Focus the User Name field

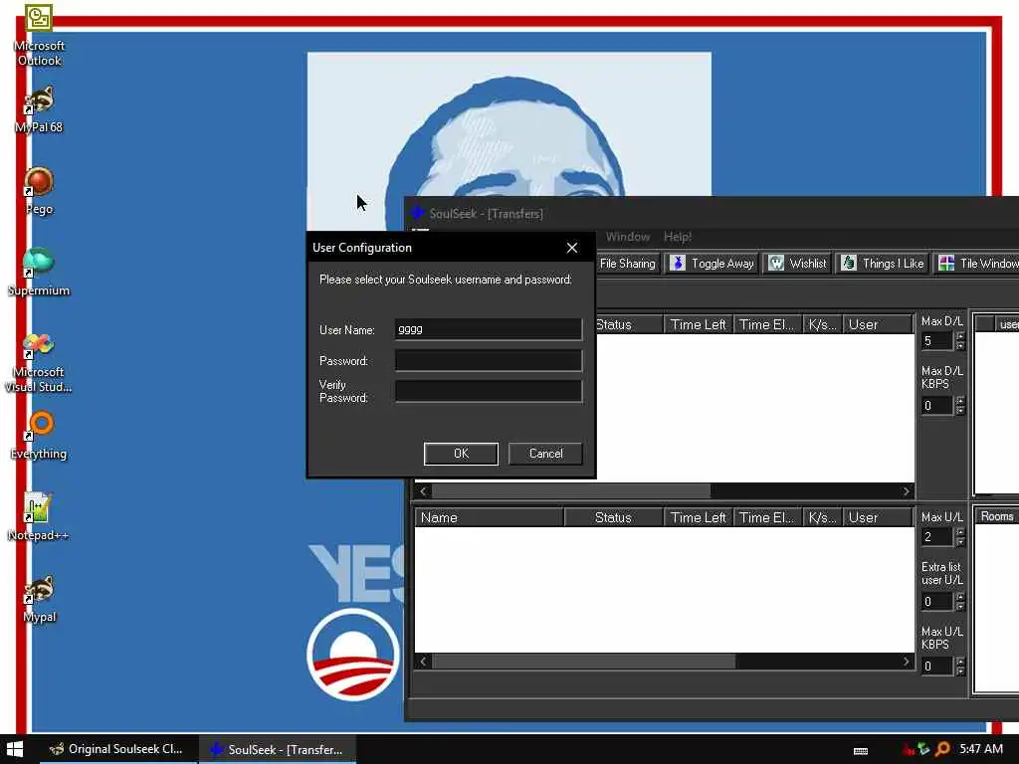pyautogui.click(x=488, y=329)
